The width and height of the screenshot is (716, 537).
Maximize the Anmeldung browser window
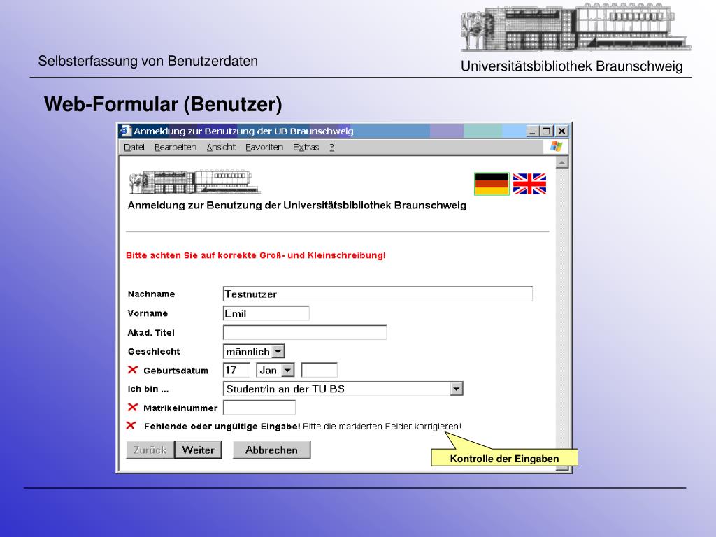click(546, 131)
